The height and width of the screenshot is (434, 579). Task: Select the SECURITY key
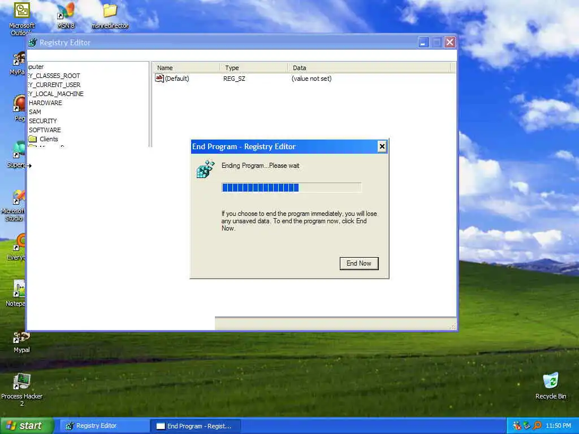point(43,121)
